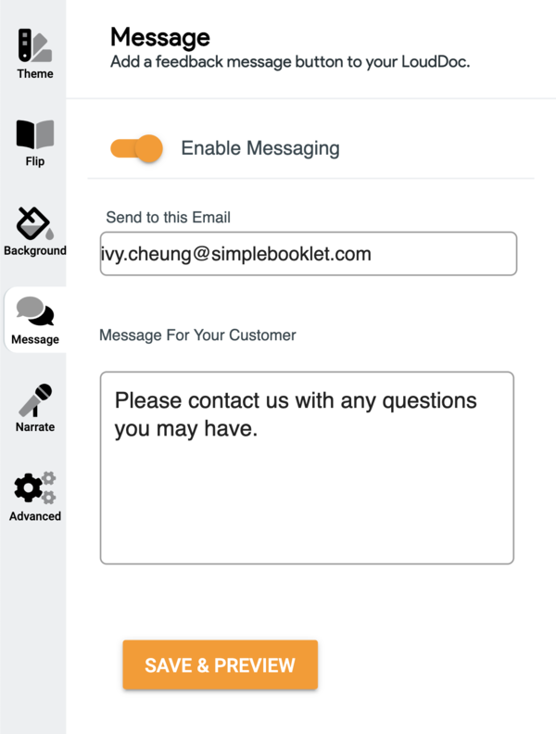The width and height of the screenshot is (556, 734).
Task: Focus the Send to this Email field
Action: [x=308, y=254]
